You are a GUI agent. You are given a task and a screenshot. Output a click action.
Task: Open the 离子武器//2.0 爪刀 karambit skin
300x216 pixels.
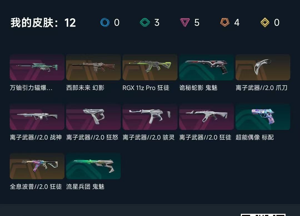point(263,67)
